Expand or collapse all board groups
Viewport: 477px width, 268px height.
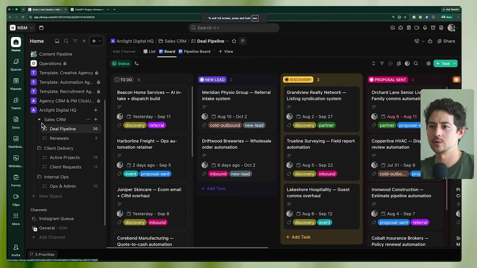pos(373,64)
